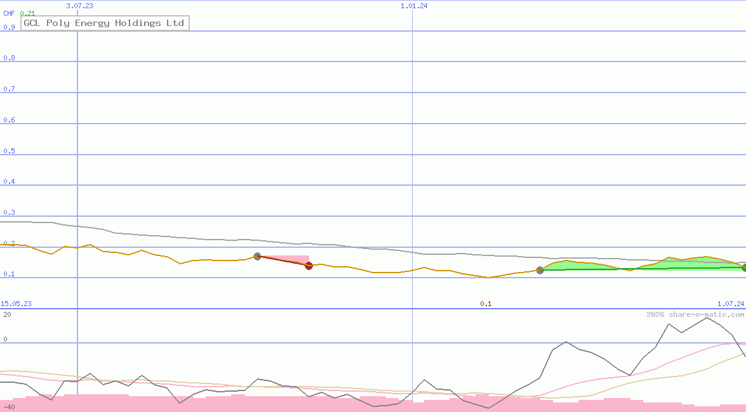The height and width of the screenshot is (412, 746).
Task: Click the gray start marker of red trade
Action: 257,256
